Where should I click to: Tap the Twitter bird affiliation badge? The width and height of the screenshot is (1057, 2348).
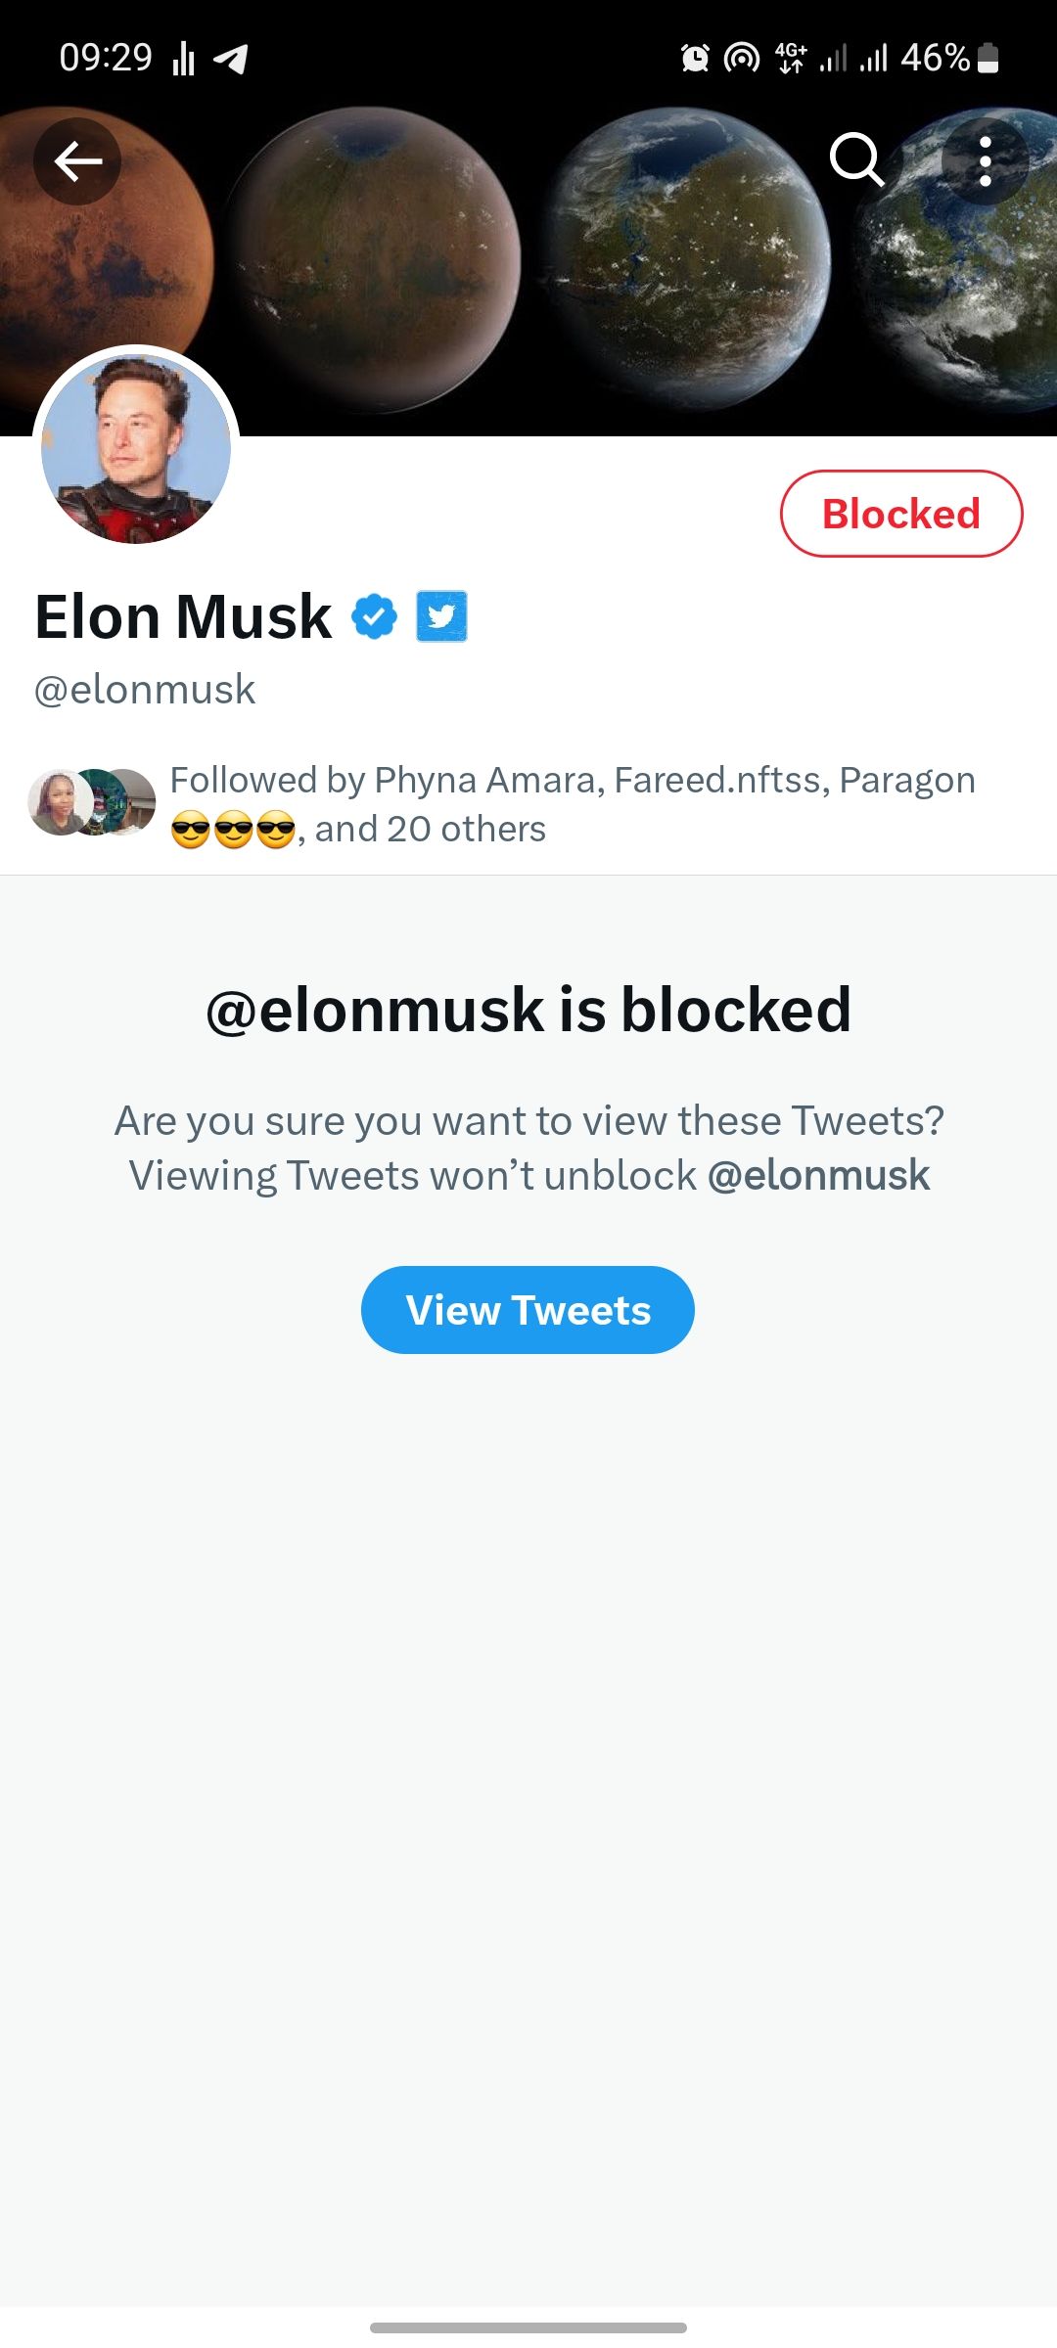click(441, 616)
